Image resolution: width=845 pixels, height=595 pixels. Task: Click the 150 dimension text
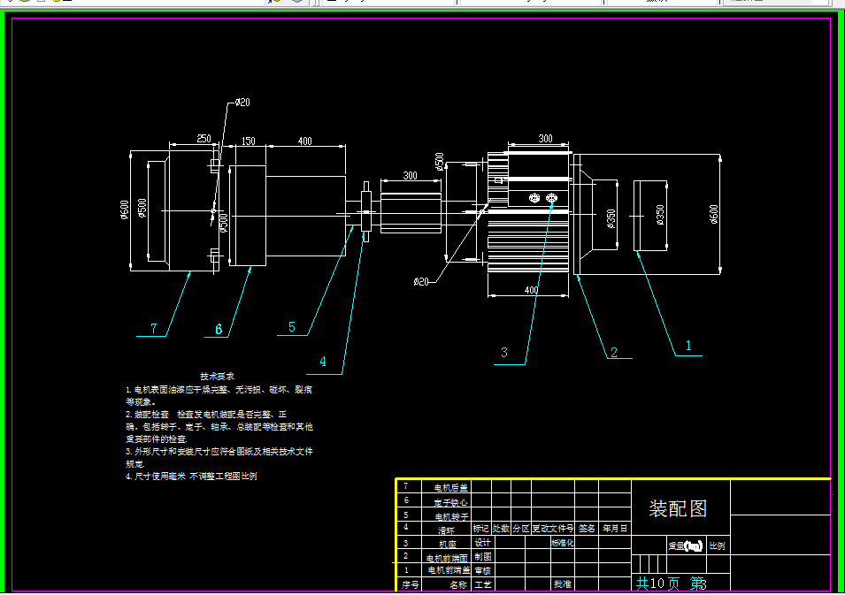click(248, 141)
